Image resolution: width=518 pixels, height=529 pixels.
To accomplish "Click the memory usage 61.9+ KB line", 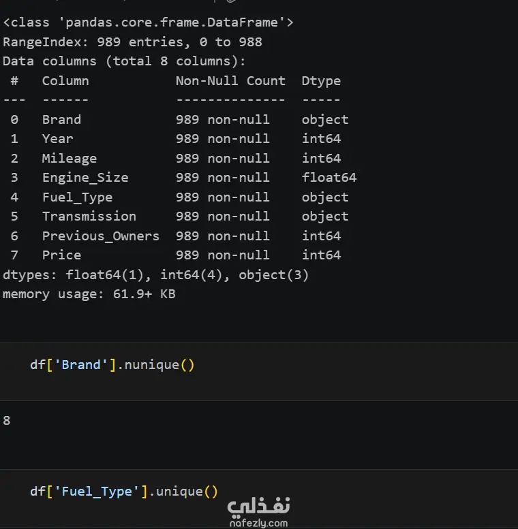I will [89, 294].
